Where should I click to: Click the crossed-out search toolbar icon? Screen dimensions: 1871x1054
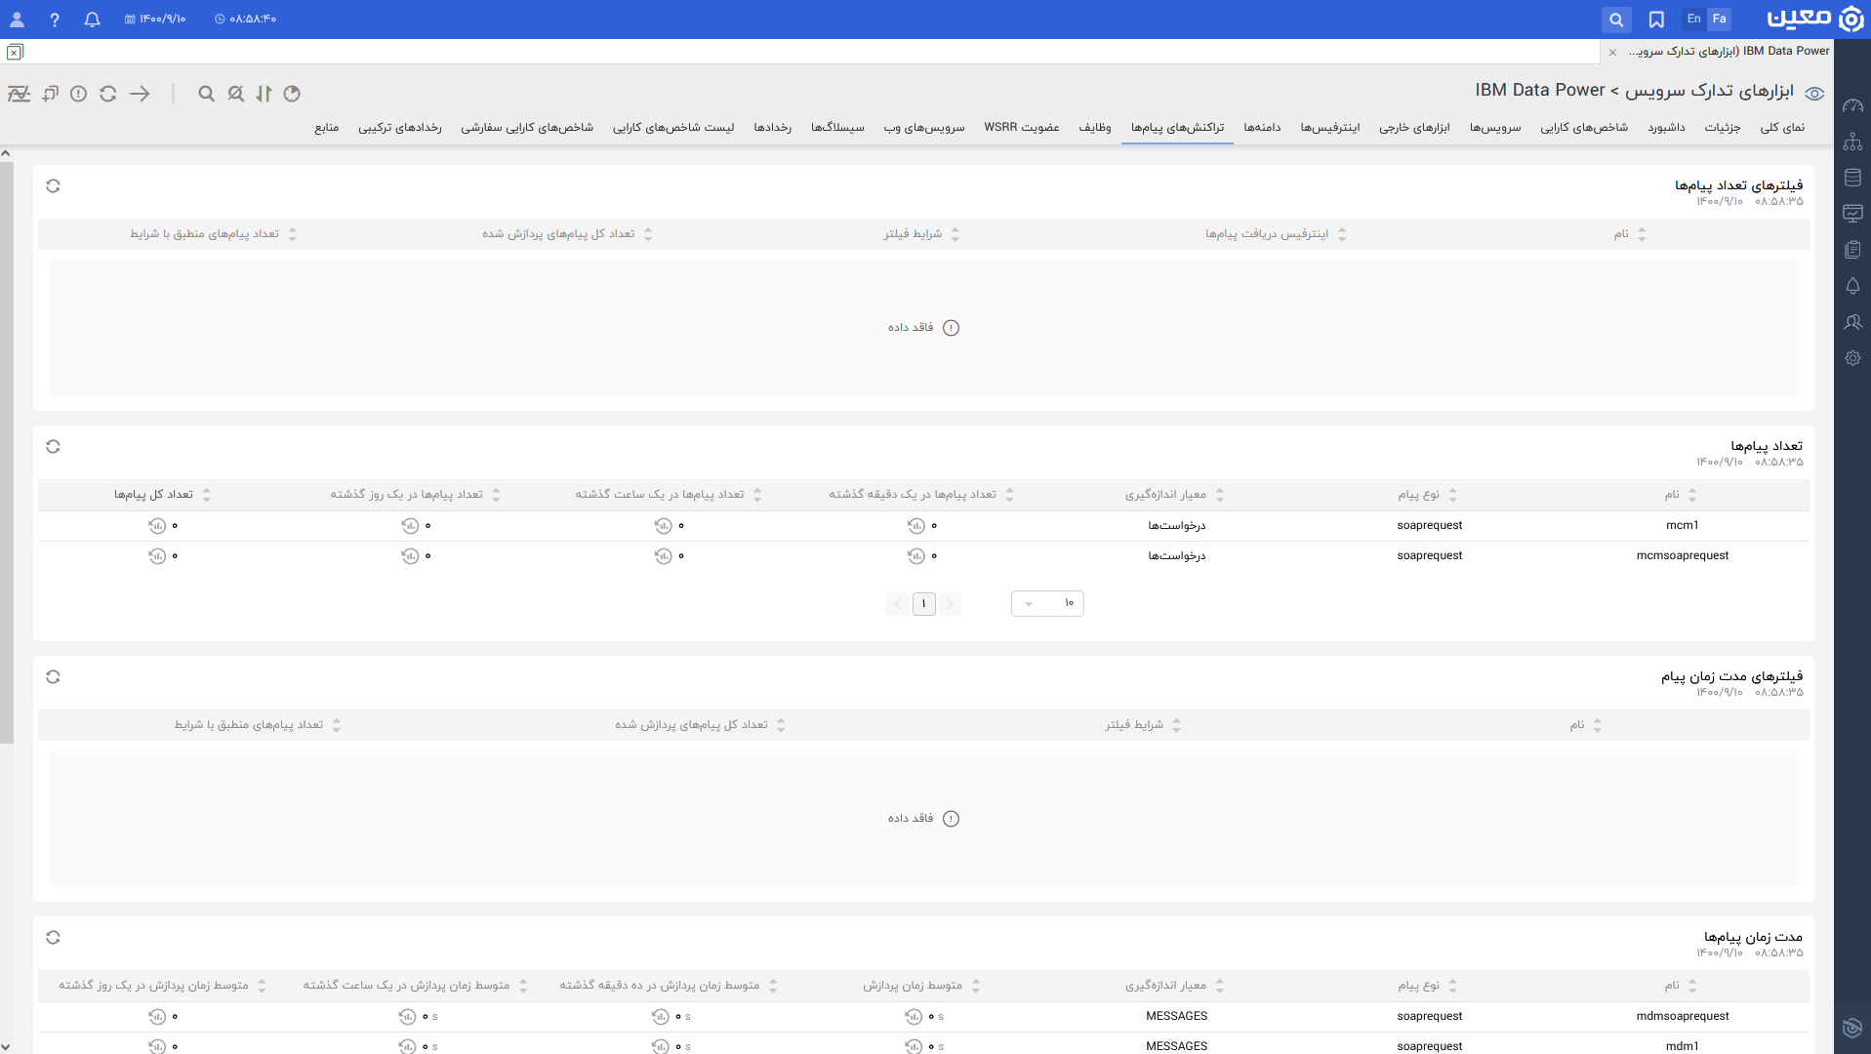pos(236,94)
